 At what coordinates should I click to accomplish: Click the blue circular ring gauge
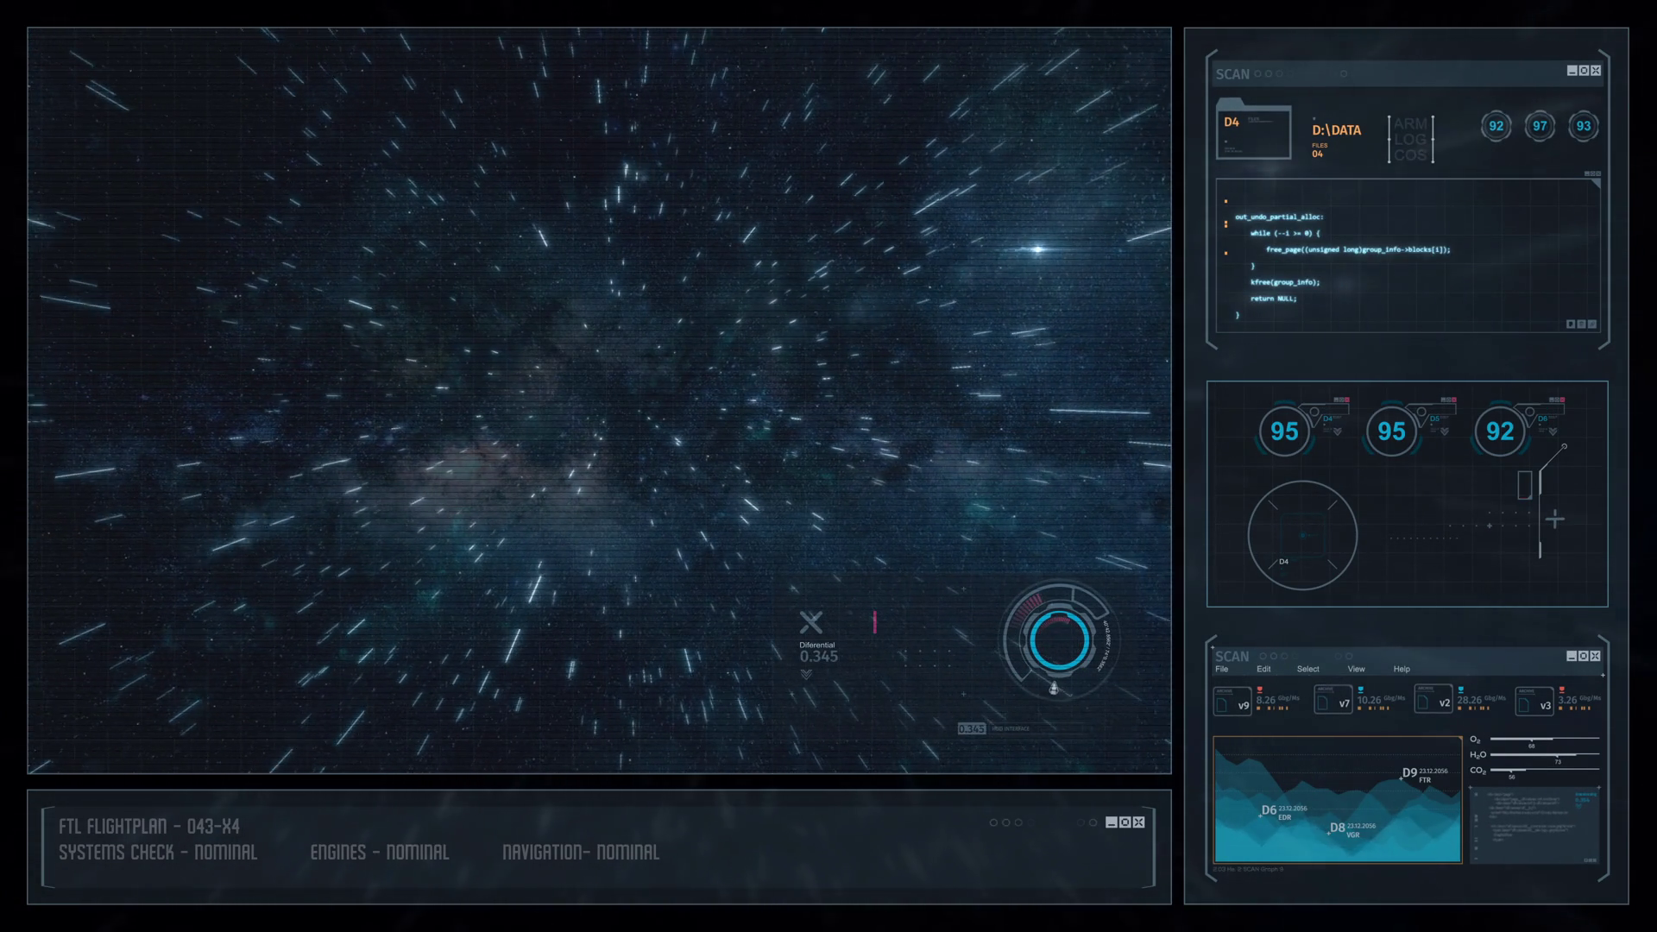(1058, 640)
